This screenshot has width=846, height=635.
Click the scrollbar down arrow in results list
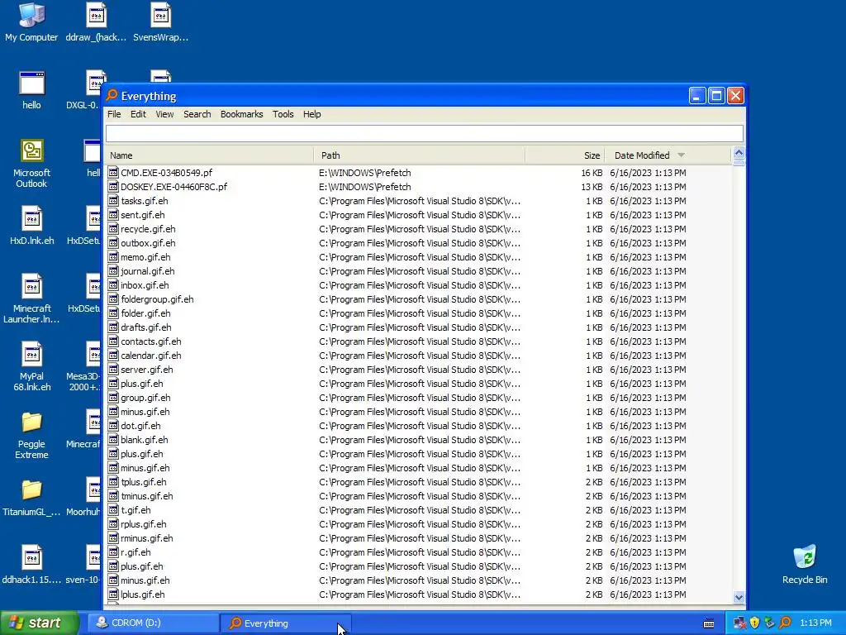pyautogui.click(x=739, y=597)
